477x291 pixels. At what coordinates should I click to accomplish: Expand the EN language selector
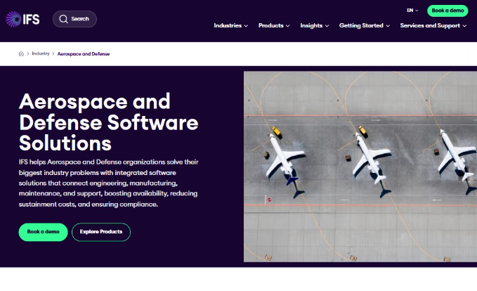coord(412,11)
